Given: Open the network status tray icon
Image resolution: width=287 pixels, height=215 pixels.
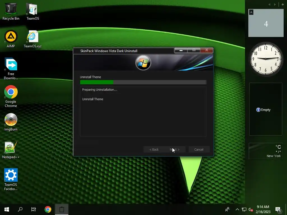Looking at the screenshot, I should coord(244,209).
